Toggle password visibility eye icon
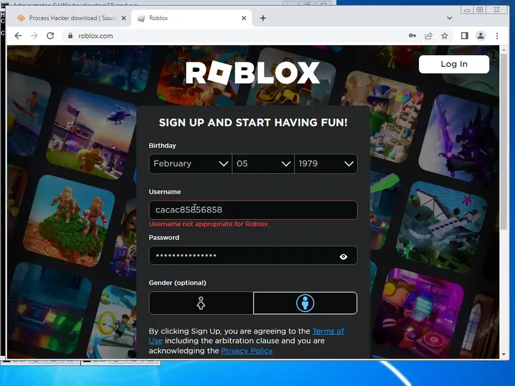515x386 pixels. (x=343, y=256)
